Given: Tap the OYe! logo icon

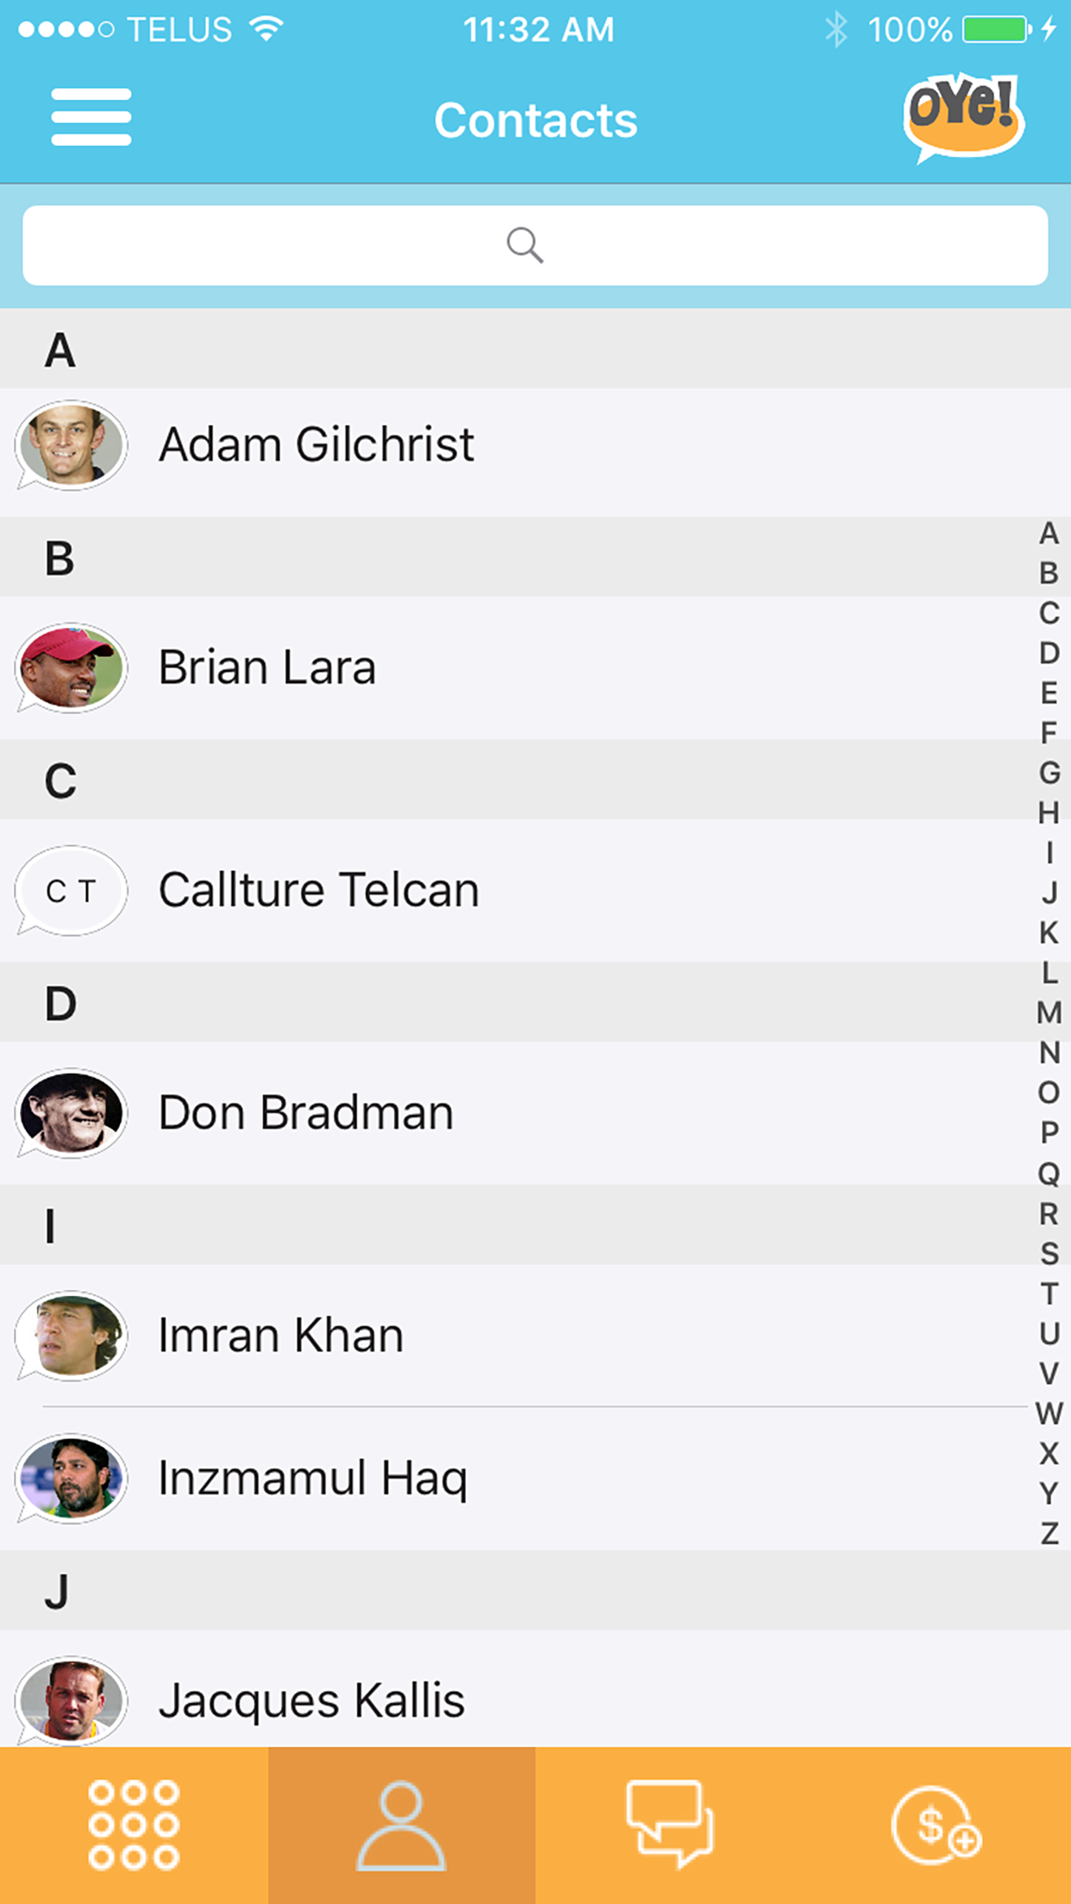Looking at the screenshot, I should coord(963,118).
